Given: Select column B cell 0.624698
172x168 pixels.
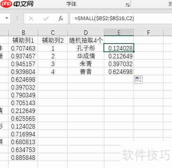Looking at the screenshot, I should coord(23,79).
